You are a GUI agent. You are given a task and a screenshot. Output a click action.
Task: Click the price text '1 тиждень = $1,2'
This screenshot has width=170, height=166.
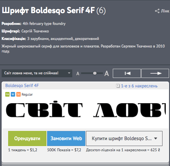[23, 150]
